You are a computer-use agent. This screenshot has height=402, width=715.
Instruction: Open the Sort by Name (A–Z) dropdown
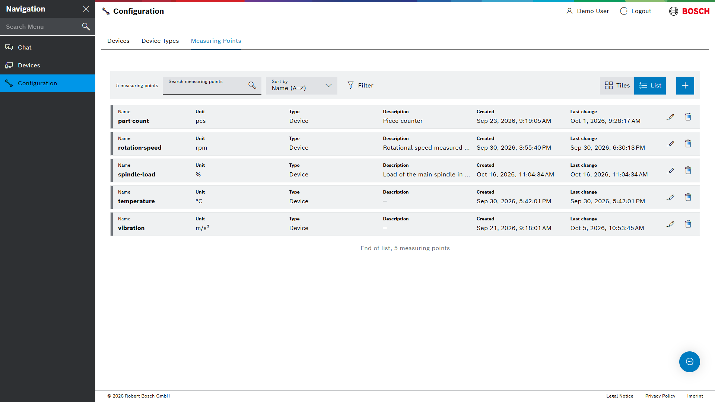[302, 86]
